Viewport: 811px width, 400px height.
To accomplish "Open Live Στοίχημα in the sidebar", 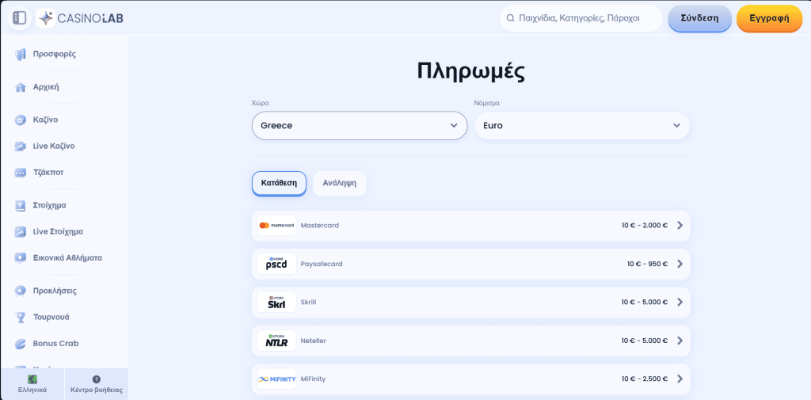I will 58,231.
